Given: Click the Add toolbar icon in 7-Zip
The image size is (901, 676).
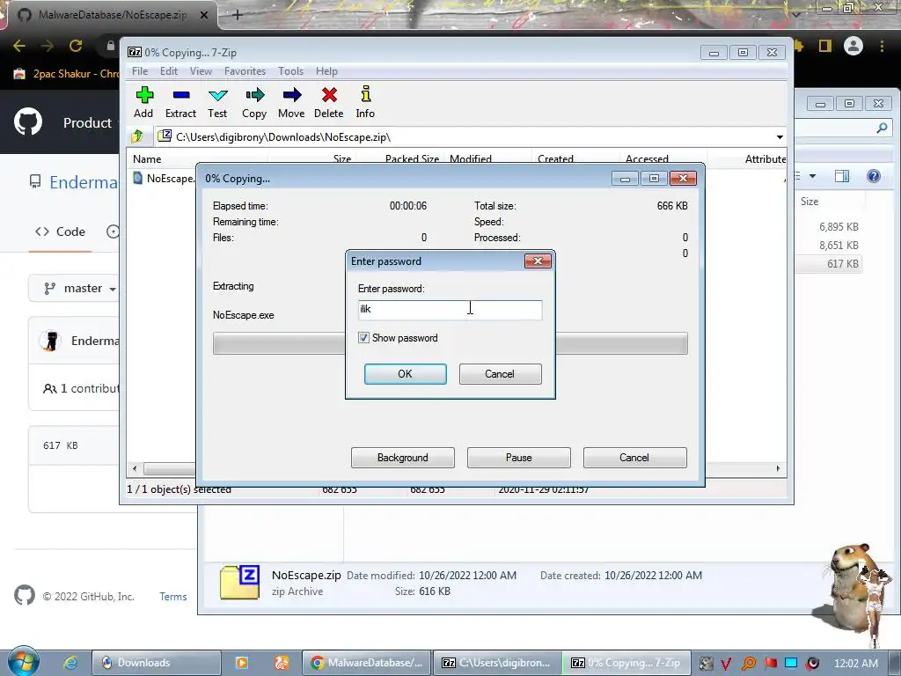Looking at the screenshot, I should point(143,95).
